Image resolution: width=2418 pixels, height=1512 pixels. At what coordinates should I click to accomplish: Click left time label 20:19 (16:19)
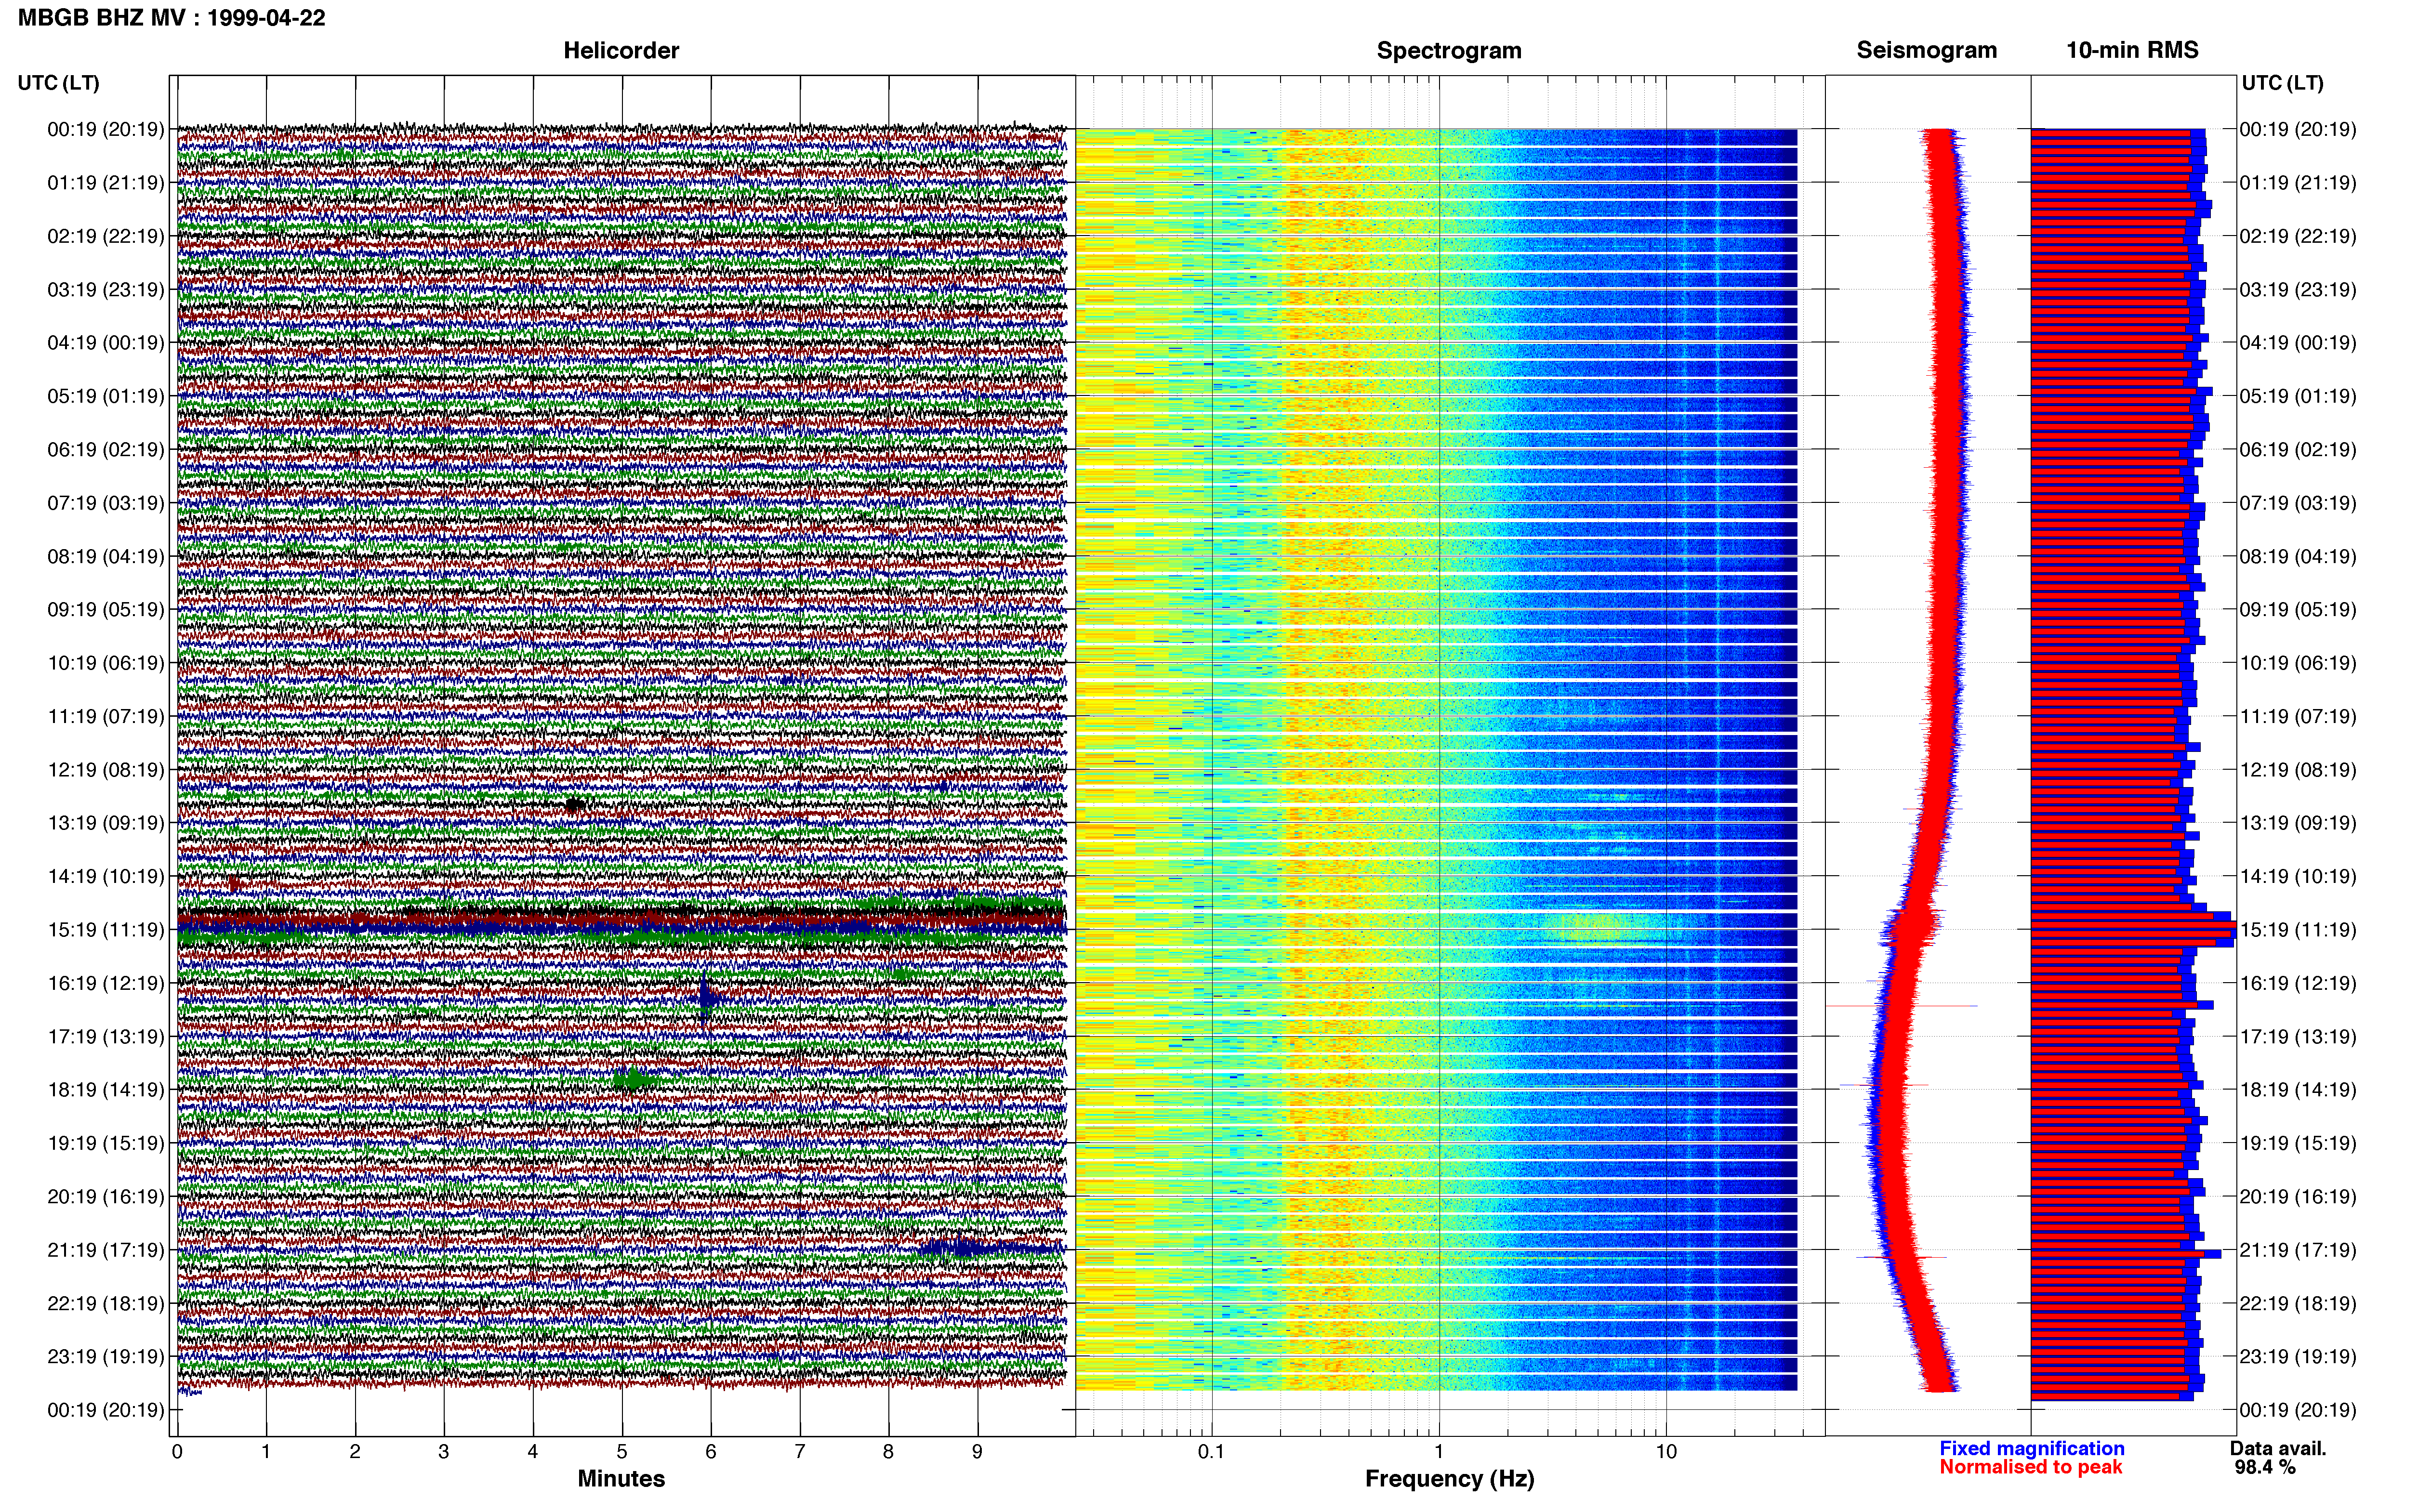tap(106, 1197)
